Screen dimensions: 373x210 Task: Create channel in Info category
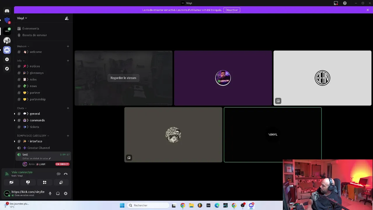pos(68,61)
